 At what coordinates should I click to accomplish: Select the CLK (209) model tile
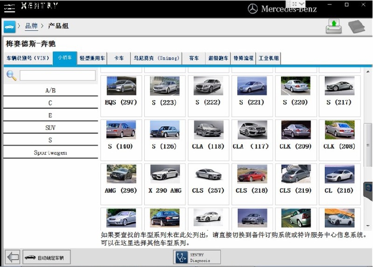[296, 140]
